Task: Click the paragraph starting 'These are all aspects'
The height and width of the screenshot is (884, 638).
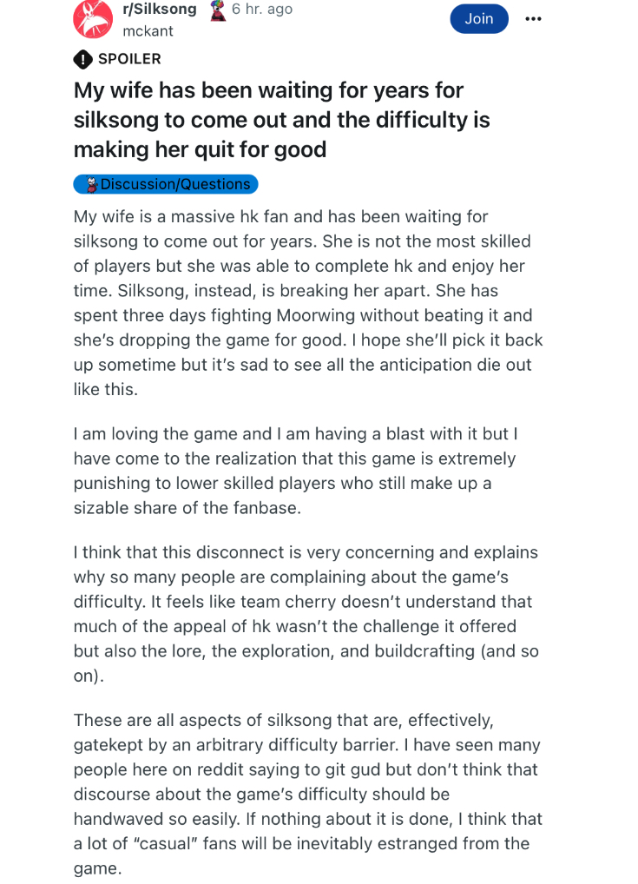Action: pyautogui.click(x=308, y=794)
